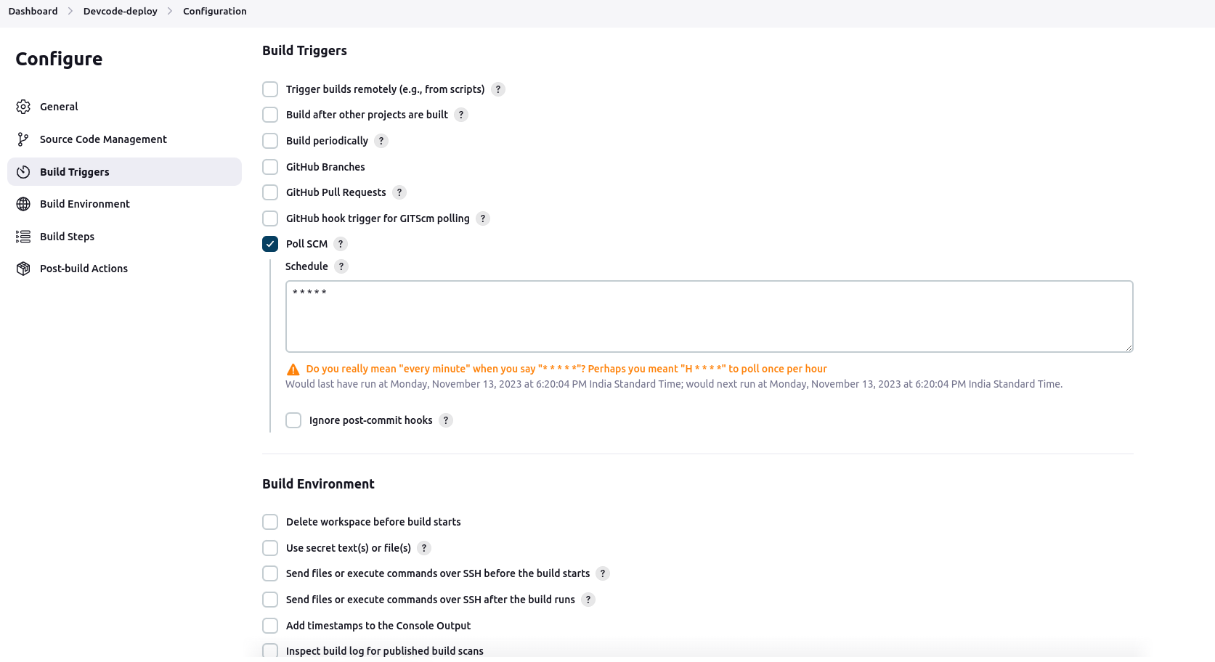Viewport: 1215px width, 662px height.
Task: Click the Source Code Management branch icon
Action: tap(23, 139)
